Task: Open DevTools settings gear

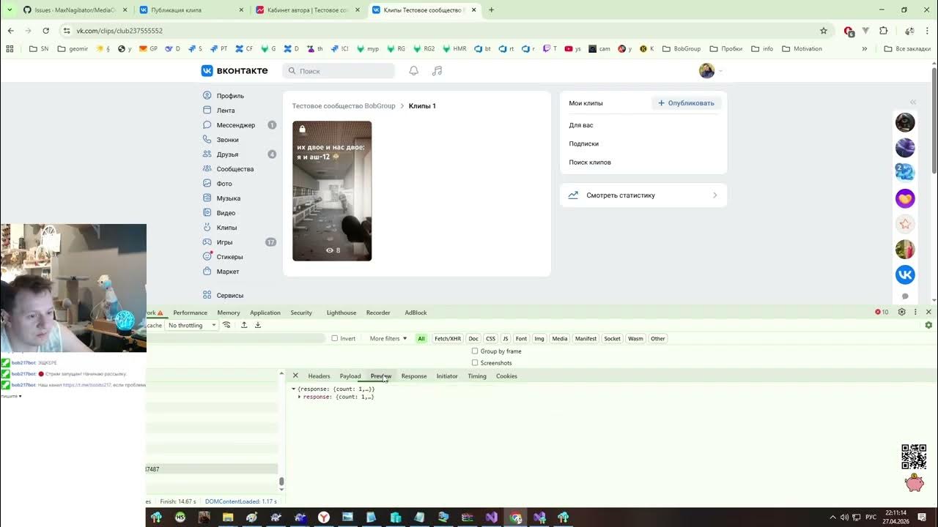Action: tap(902, 312)
